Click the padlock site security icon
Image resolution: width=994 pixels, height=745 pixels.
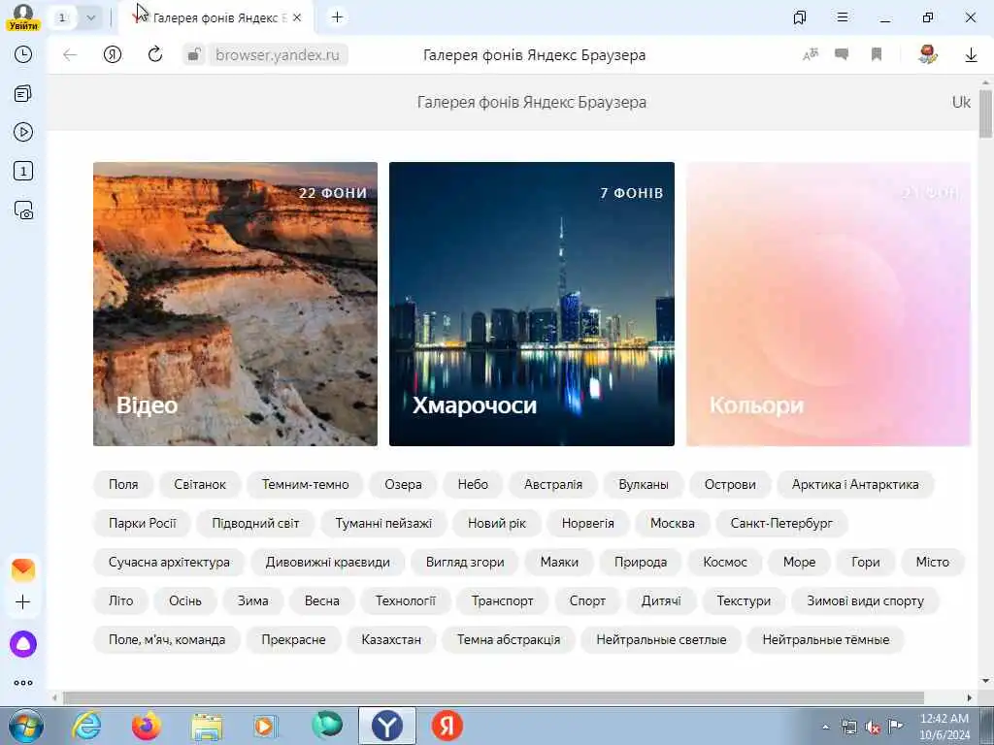(x=194, y=54)
